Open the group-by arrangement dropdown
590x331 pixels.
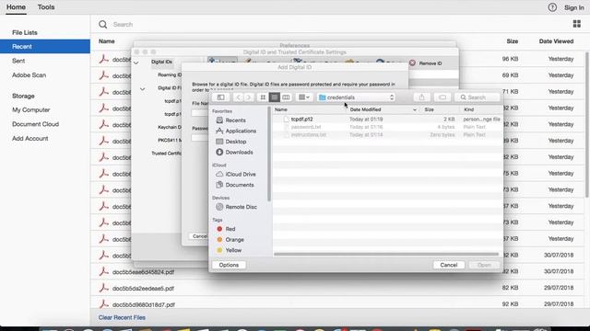tap(303, 97)
